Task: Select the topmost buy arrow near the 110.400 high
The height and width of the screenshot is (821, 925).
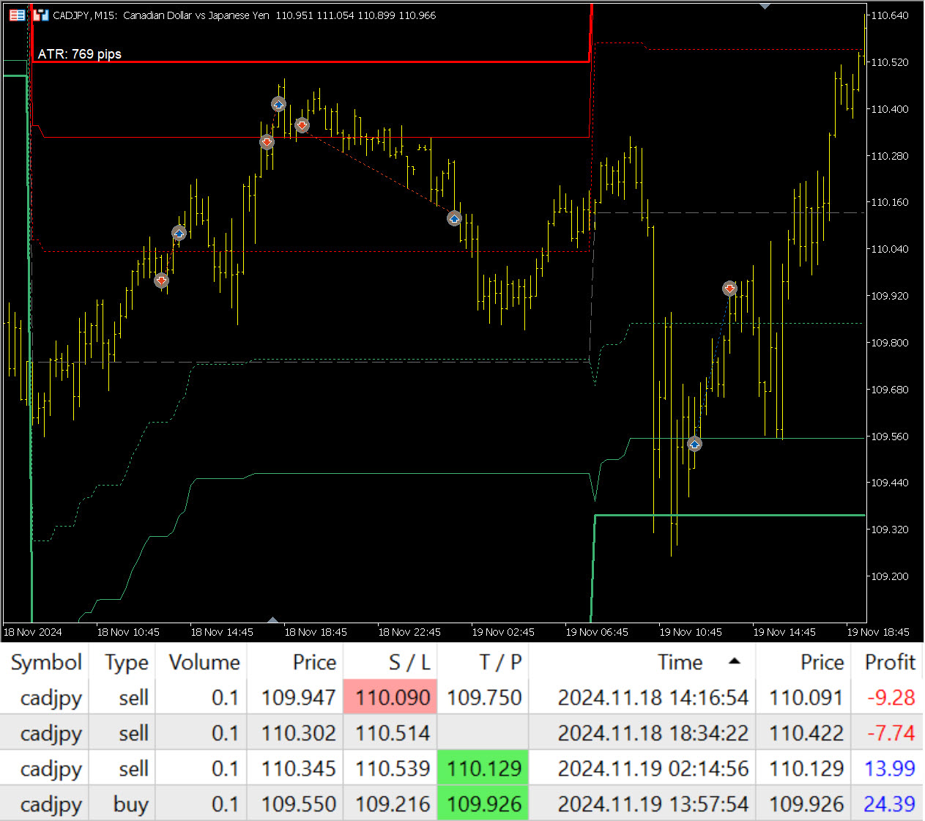Action: click(x=278, y=104)
